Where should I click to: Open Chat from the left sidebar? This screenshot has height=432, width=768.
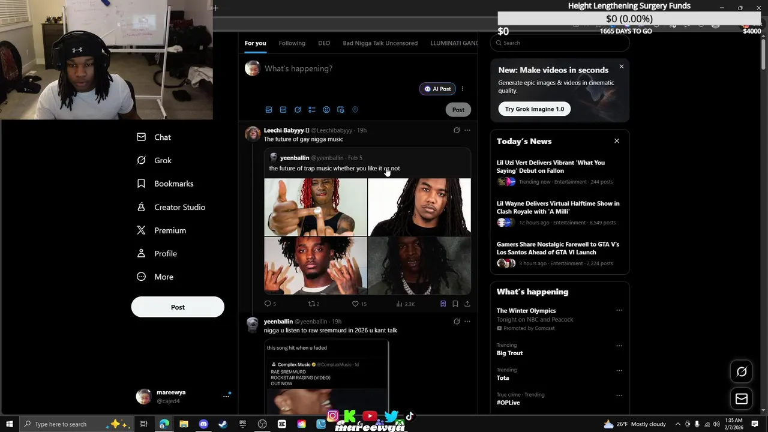coord(154,137)
